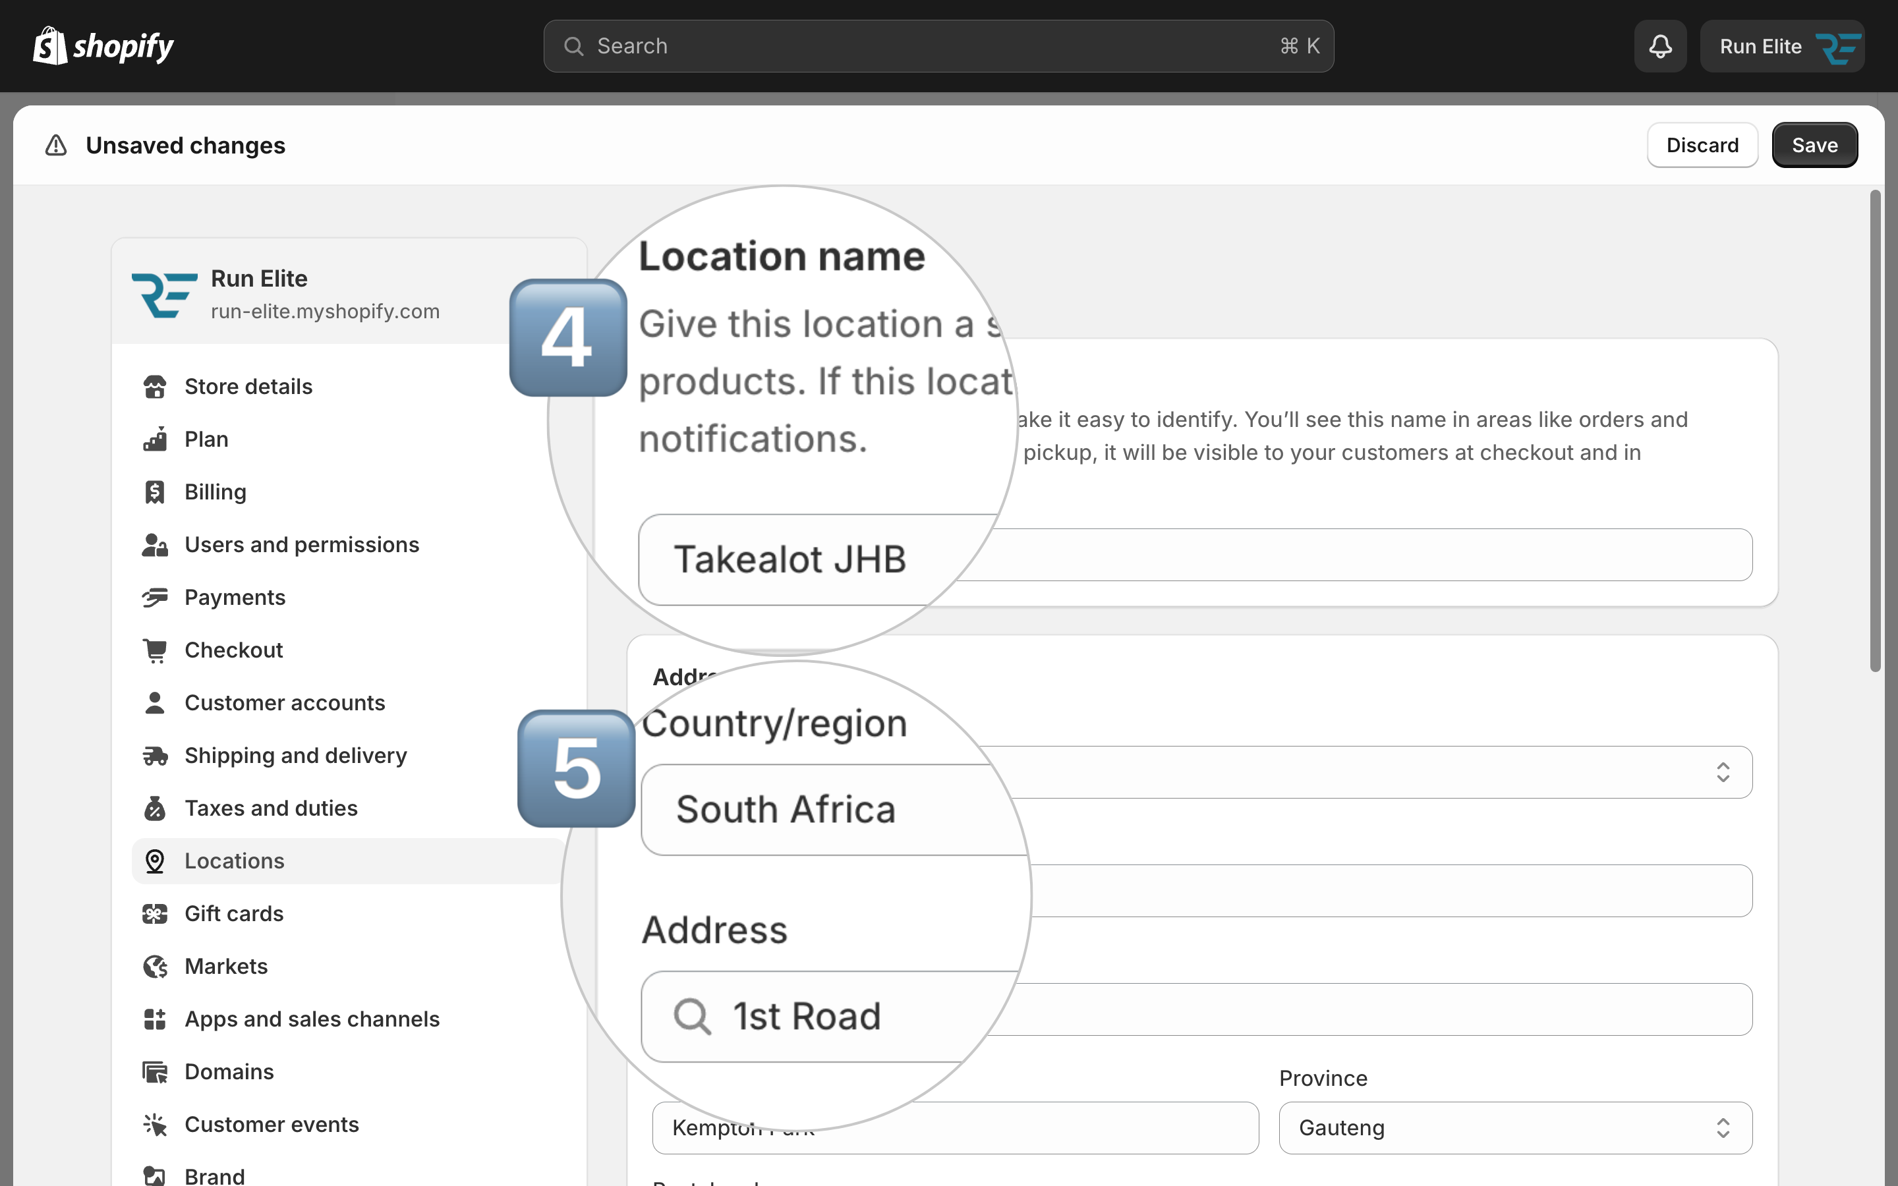The height and width of the screenshot is (1186, 1898).
Task: Click the top Search bar
Action: [938, 46]
